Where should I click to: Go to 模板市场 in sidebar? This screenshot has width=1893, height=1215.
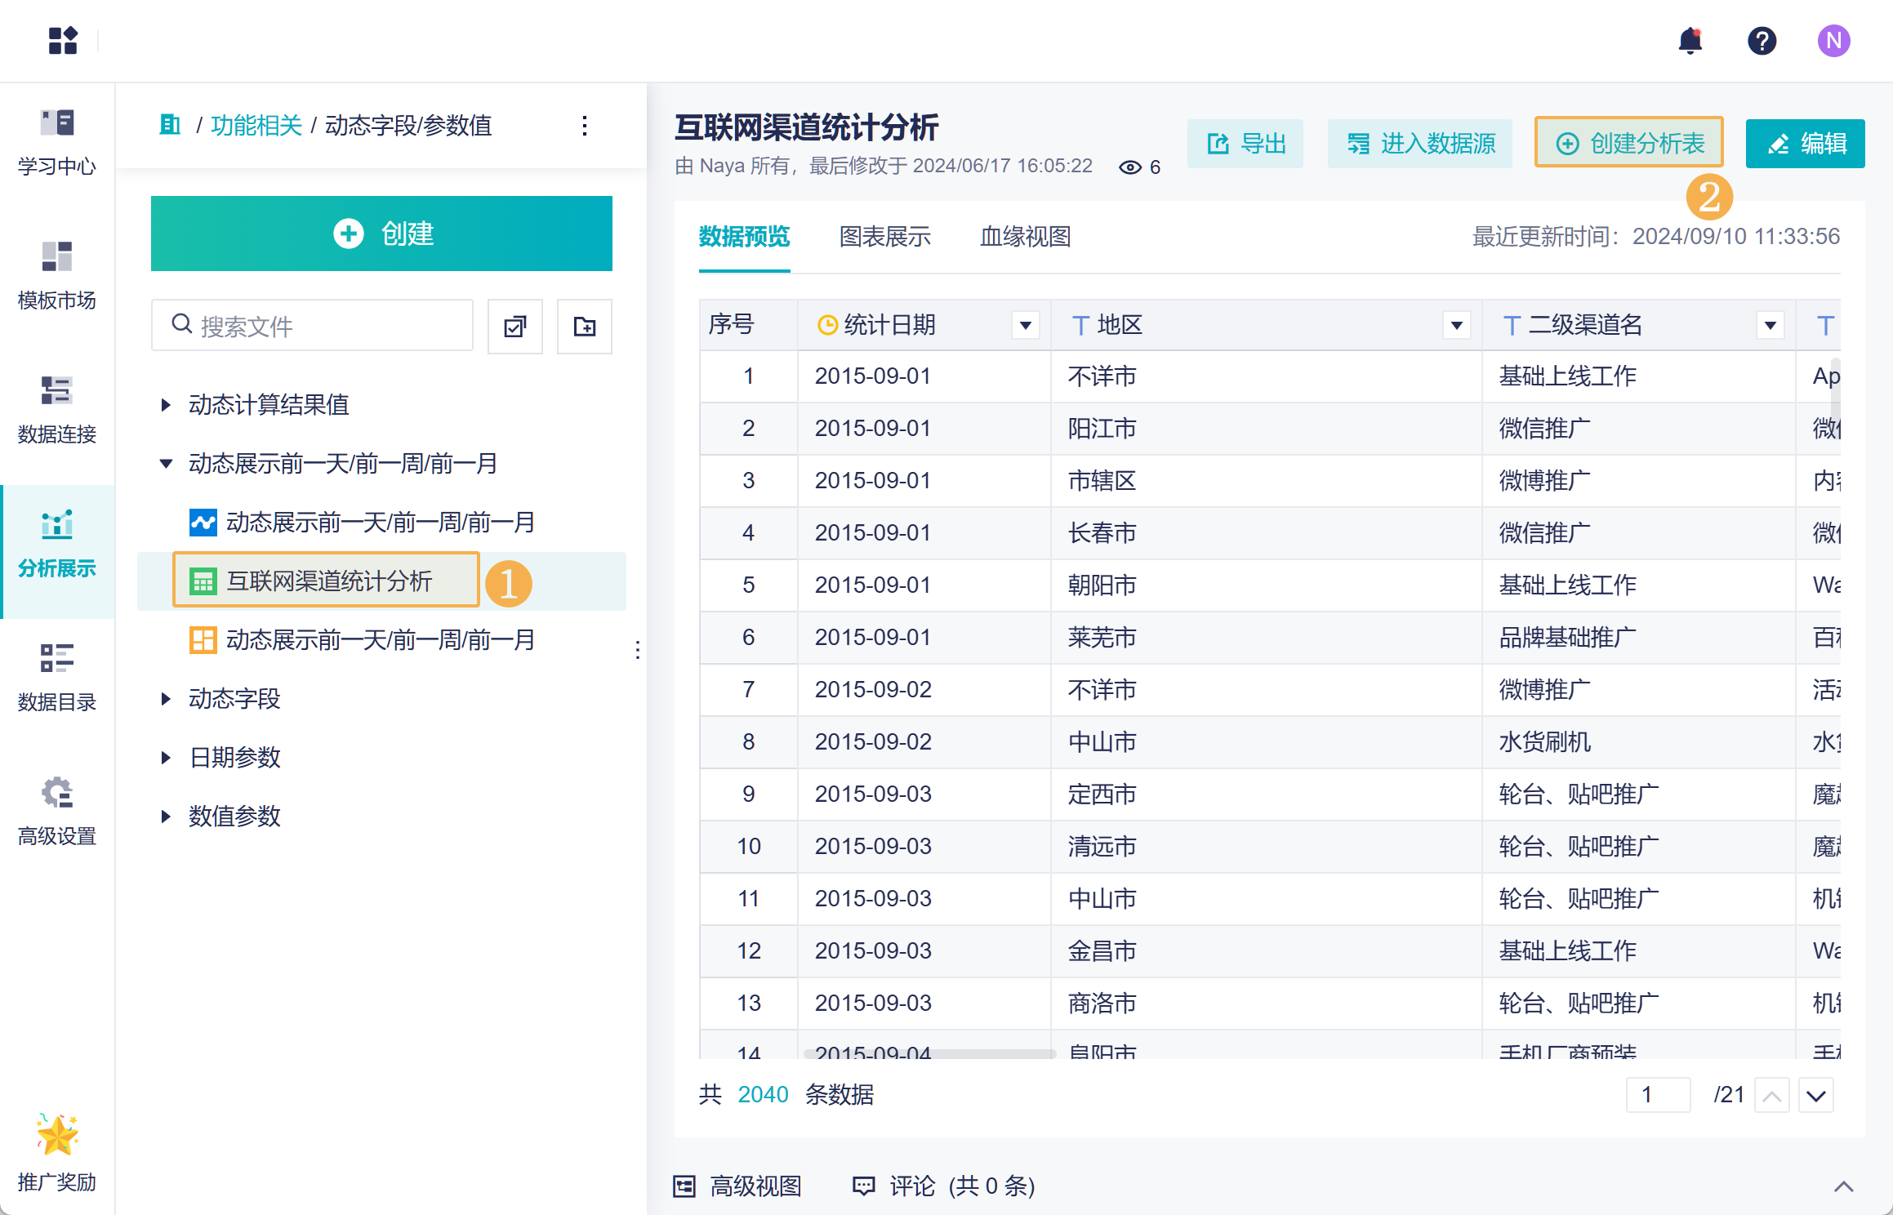coord(56,275)
